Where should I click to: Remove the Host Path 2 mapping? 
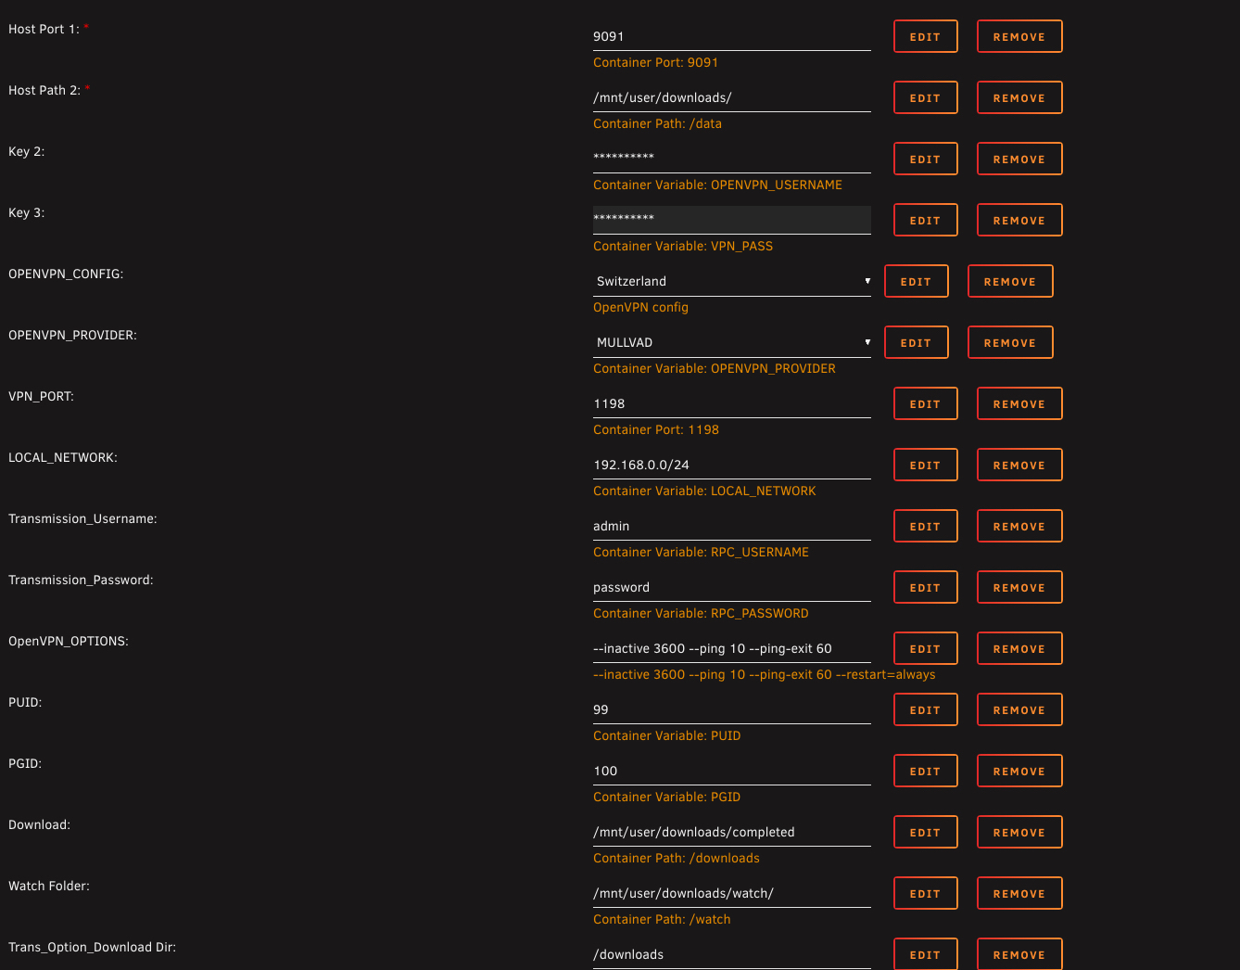click(1019, 97)
